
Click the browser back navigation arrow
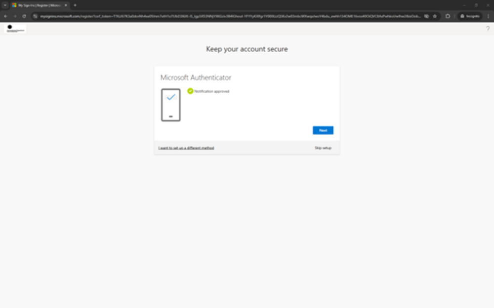[5, 16]
